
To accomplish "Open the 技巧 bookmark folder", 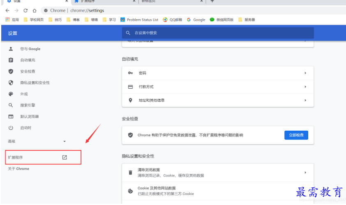I will pos(55,20).
